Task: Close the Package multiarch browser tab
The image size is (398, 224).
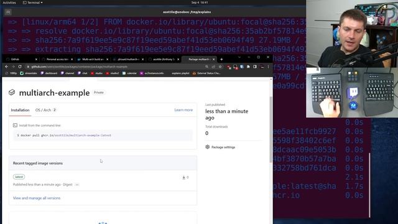Action: click(213, 59)
